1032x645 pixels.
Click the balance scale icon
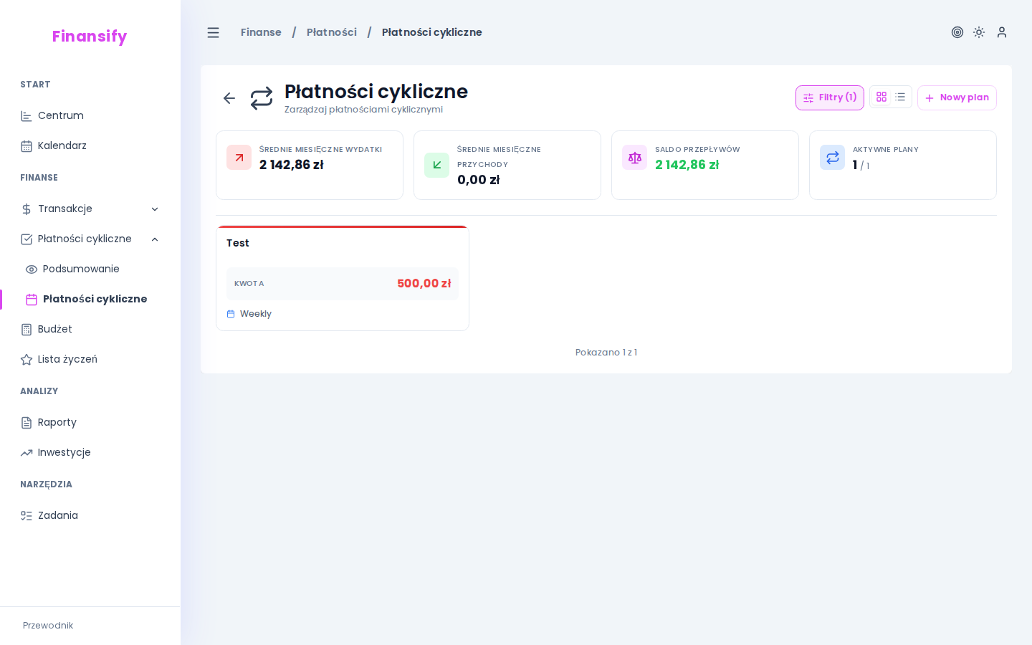pos(634,158)
